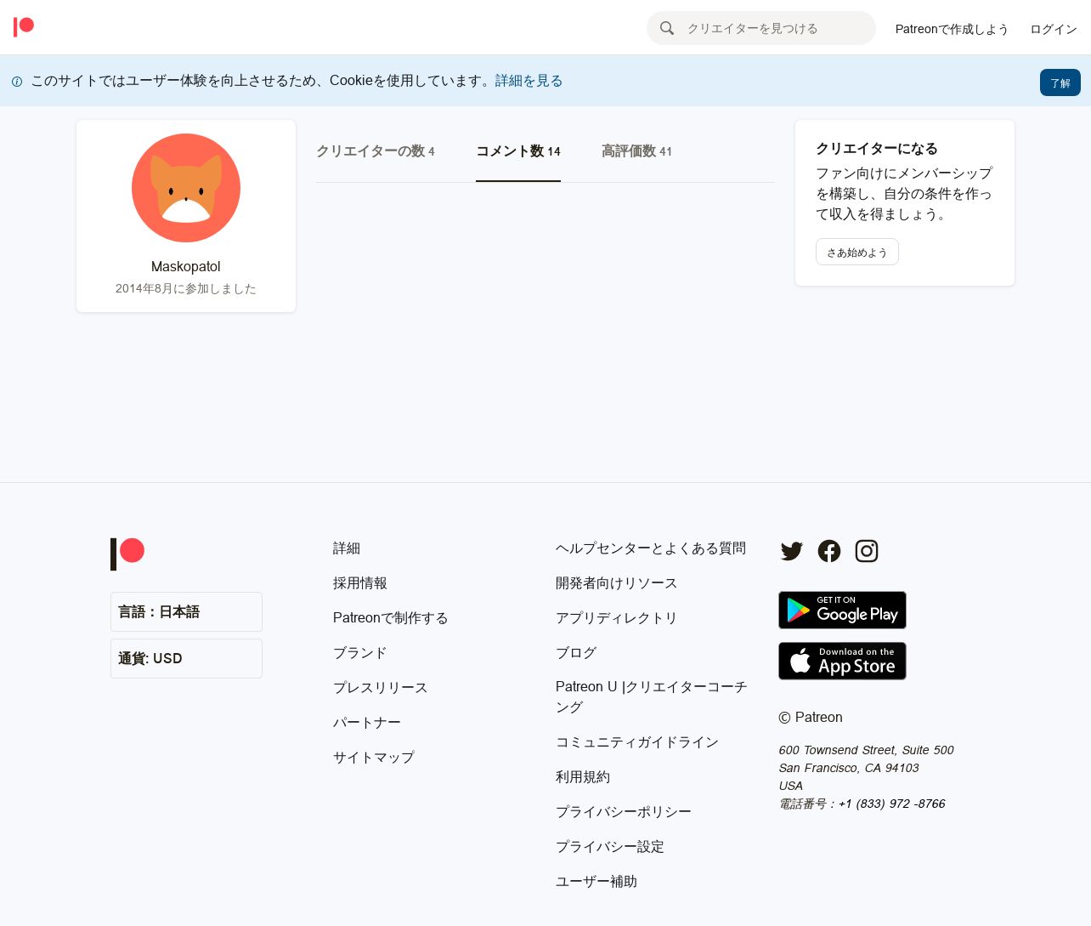Click the クリエイターになる heading
This screenshot has width=1091, height=926.
[877, 149]
